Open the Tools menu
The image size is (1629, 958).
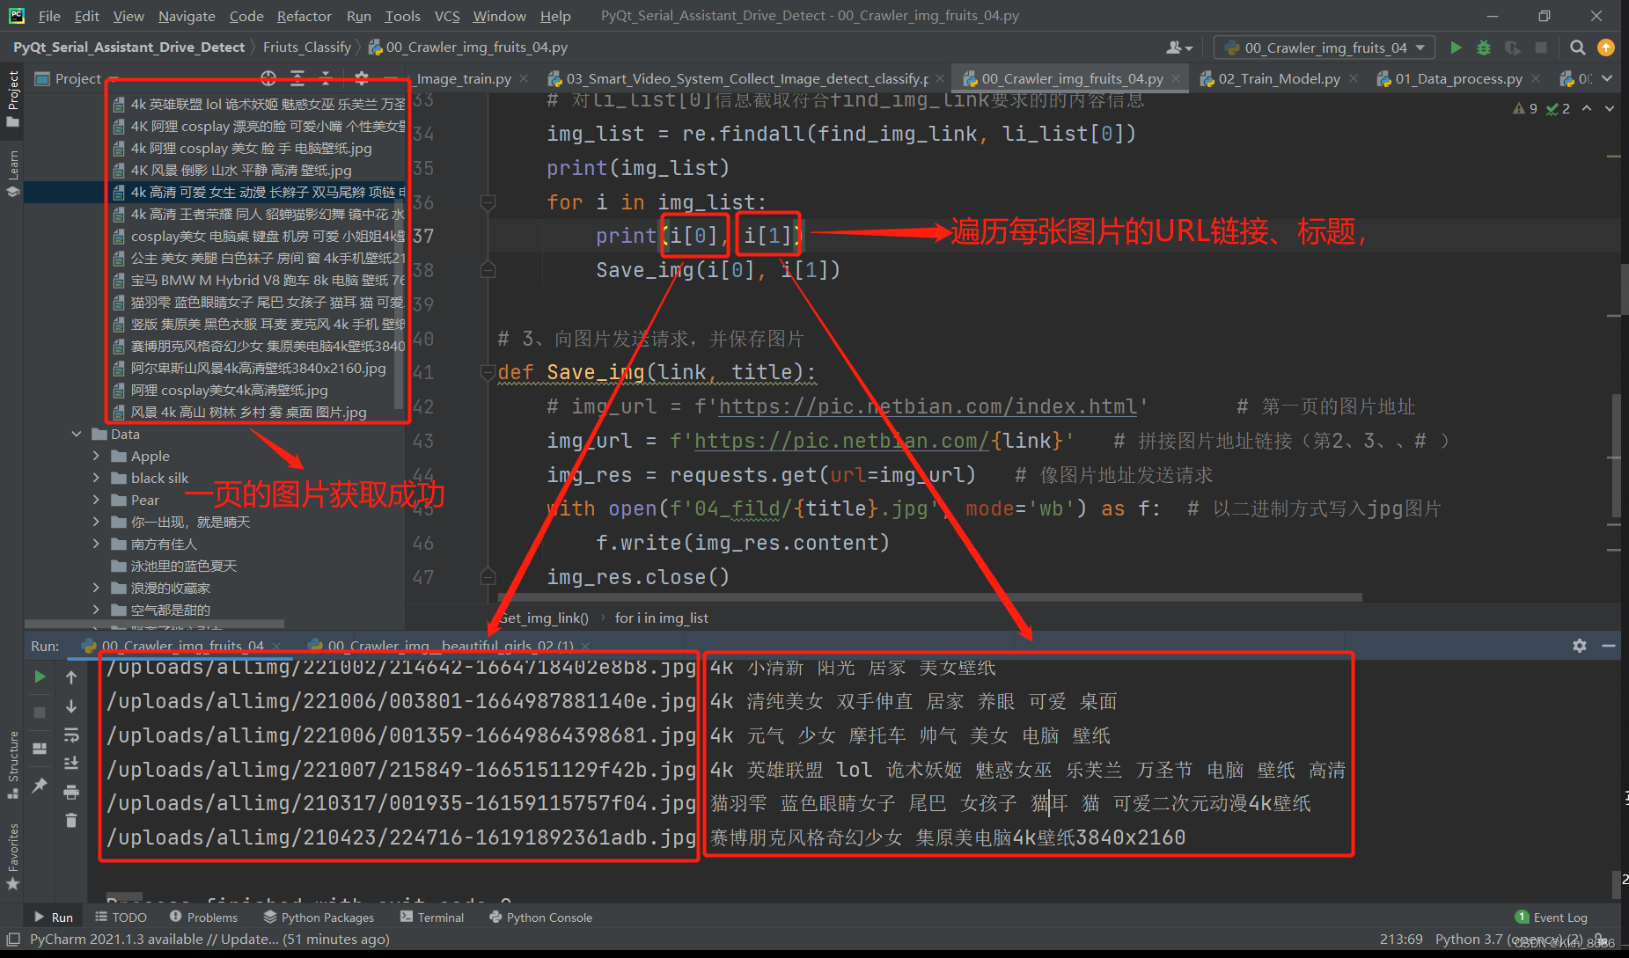(x=402, y=16)
